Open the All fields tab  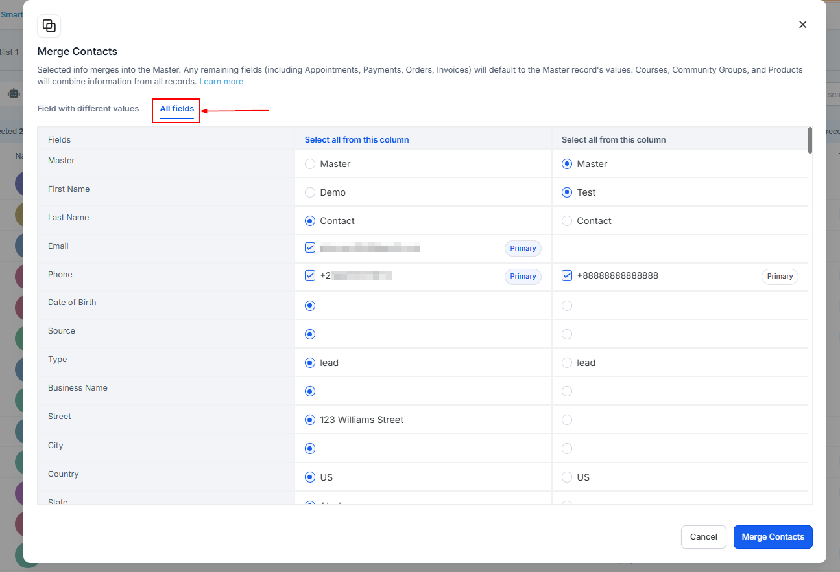coord(177,109)
